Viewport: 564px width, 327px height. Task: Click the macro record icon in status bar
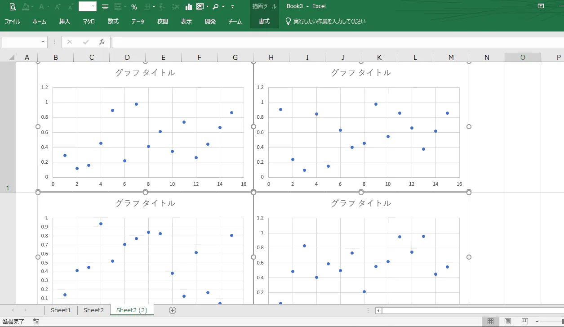tap(36, 322)
